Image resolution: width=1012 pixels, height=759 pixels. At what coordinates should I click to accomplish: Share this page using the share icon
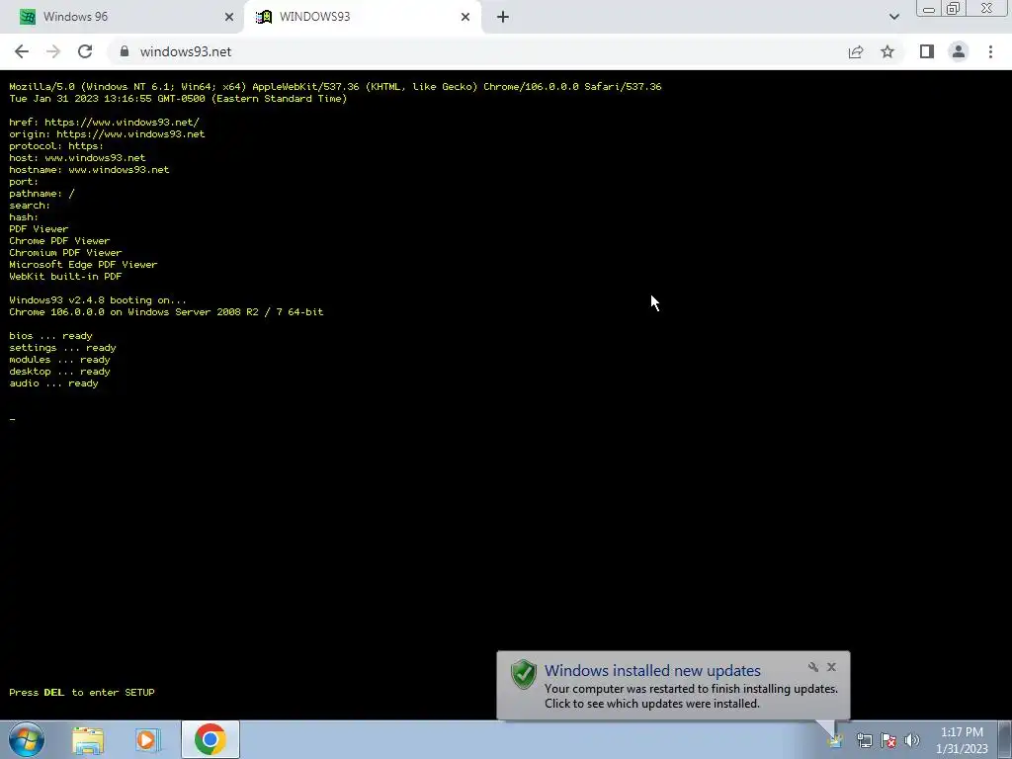point(856,51)
